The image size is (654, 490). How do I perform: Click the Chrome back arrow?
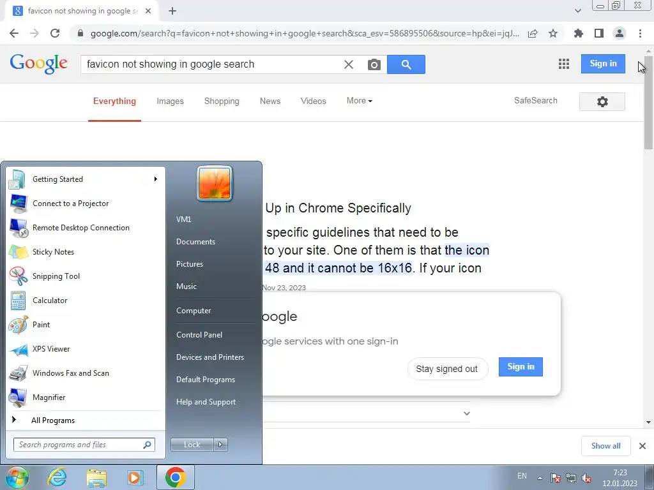click(x=14, y=33)
